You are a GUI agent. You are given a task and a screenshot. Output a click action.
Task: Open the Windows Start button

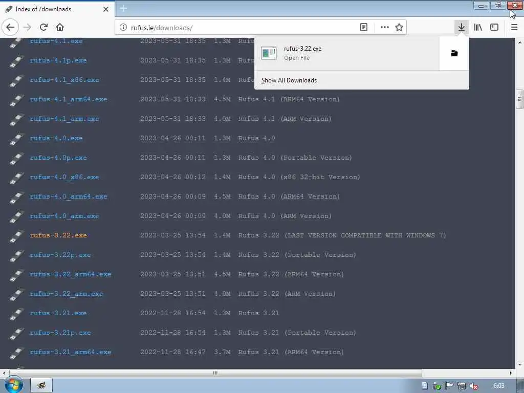(x=13, y=385)
